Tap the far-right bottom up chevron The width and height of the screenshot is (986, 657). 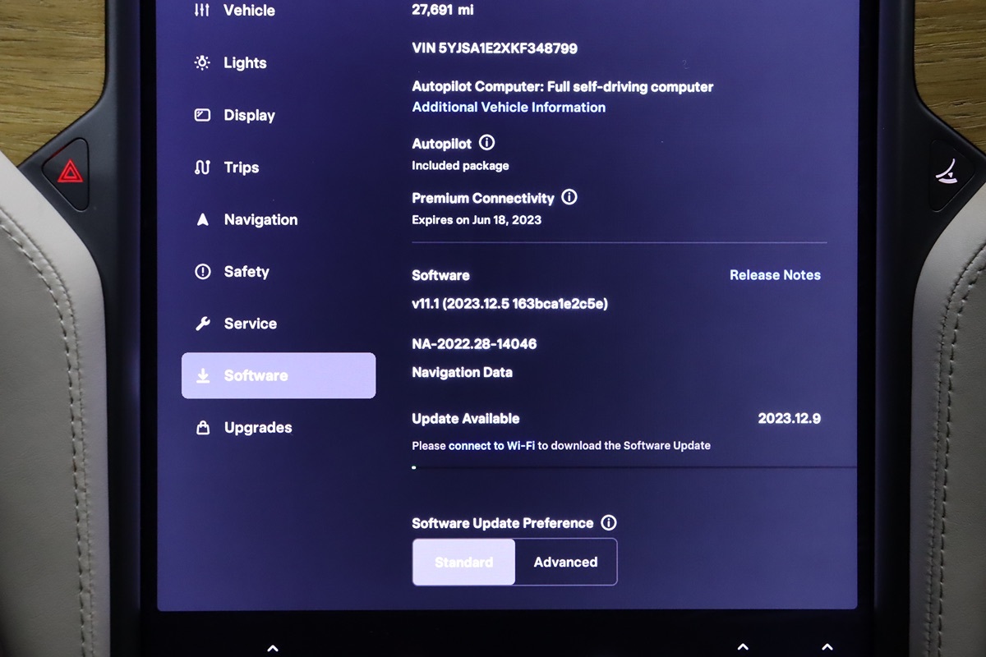pos(827,647)
